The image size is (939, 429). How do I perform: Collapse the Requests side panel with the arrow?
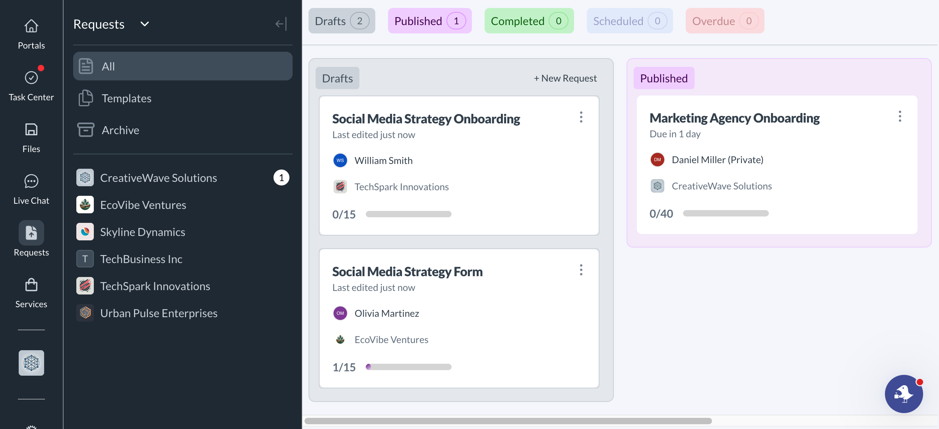click(281, 24)
